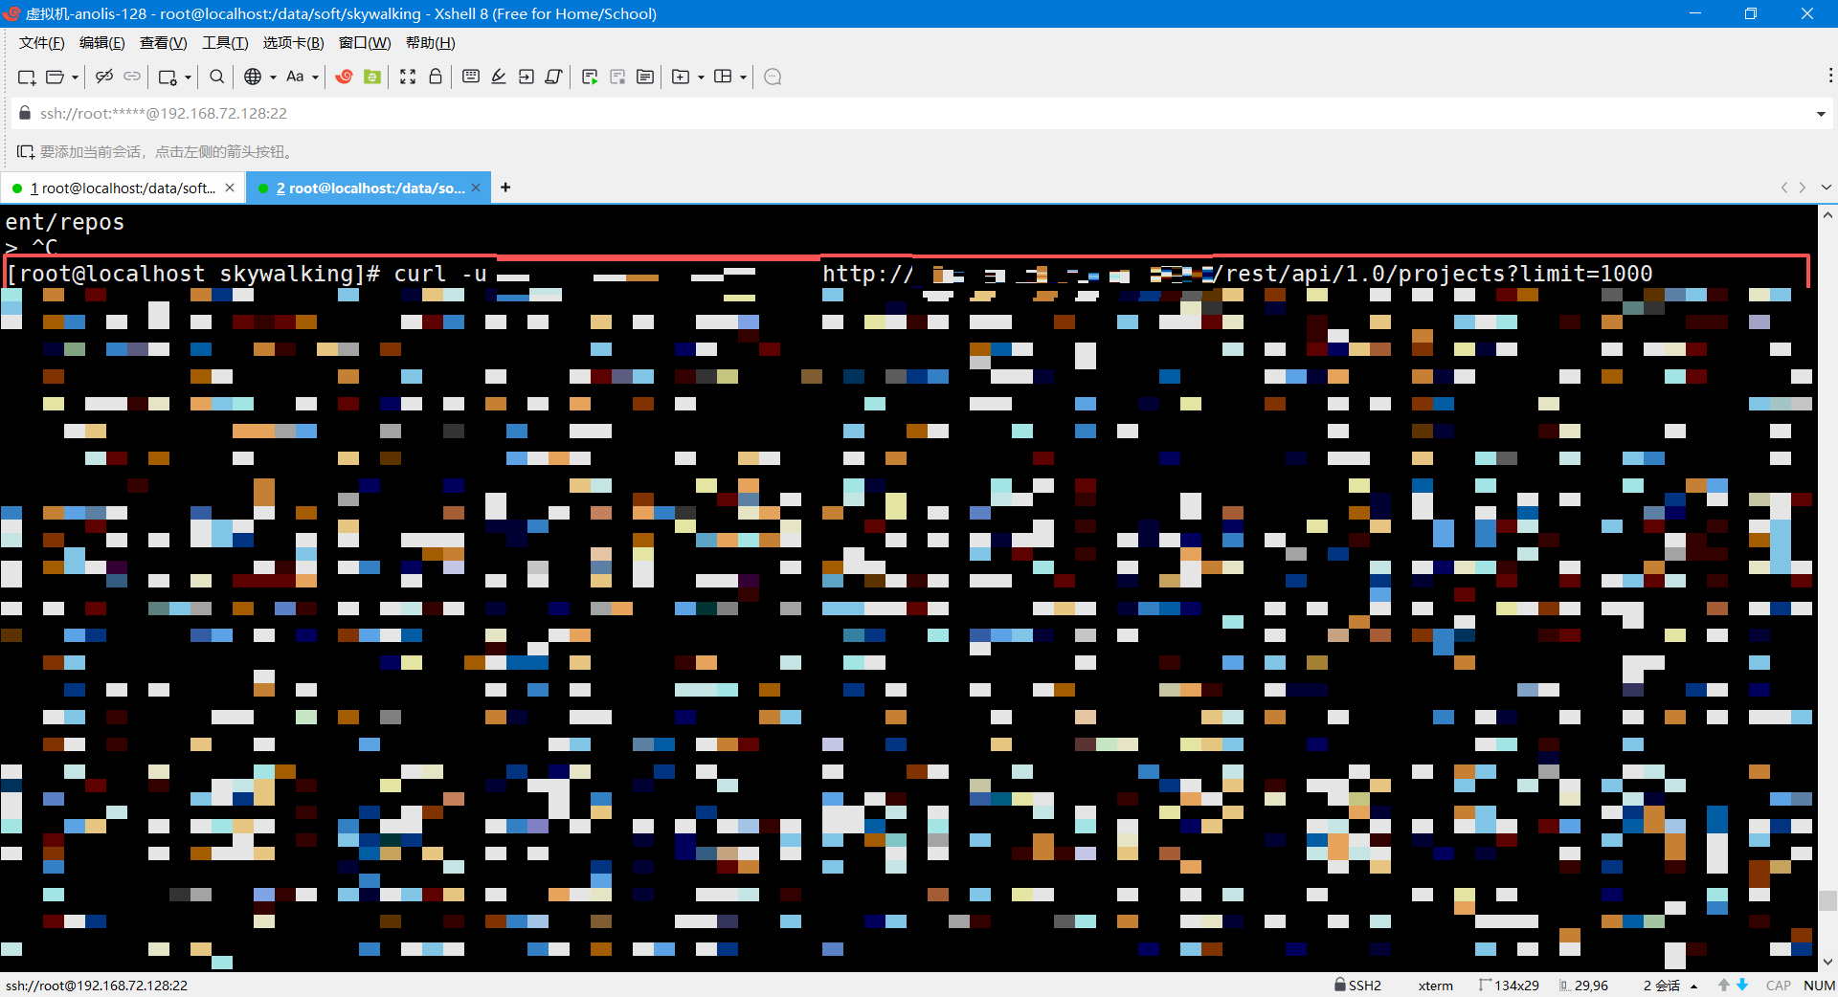The height and width of the screenshot is (997, 1838).
Task: Click the Font Aa icon
Action: pyautogui.click(x=295, y=77)
